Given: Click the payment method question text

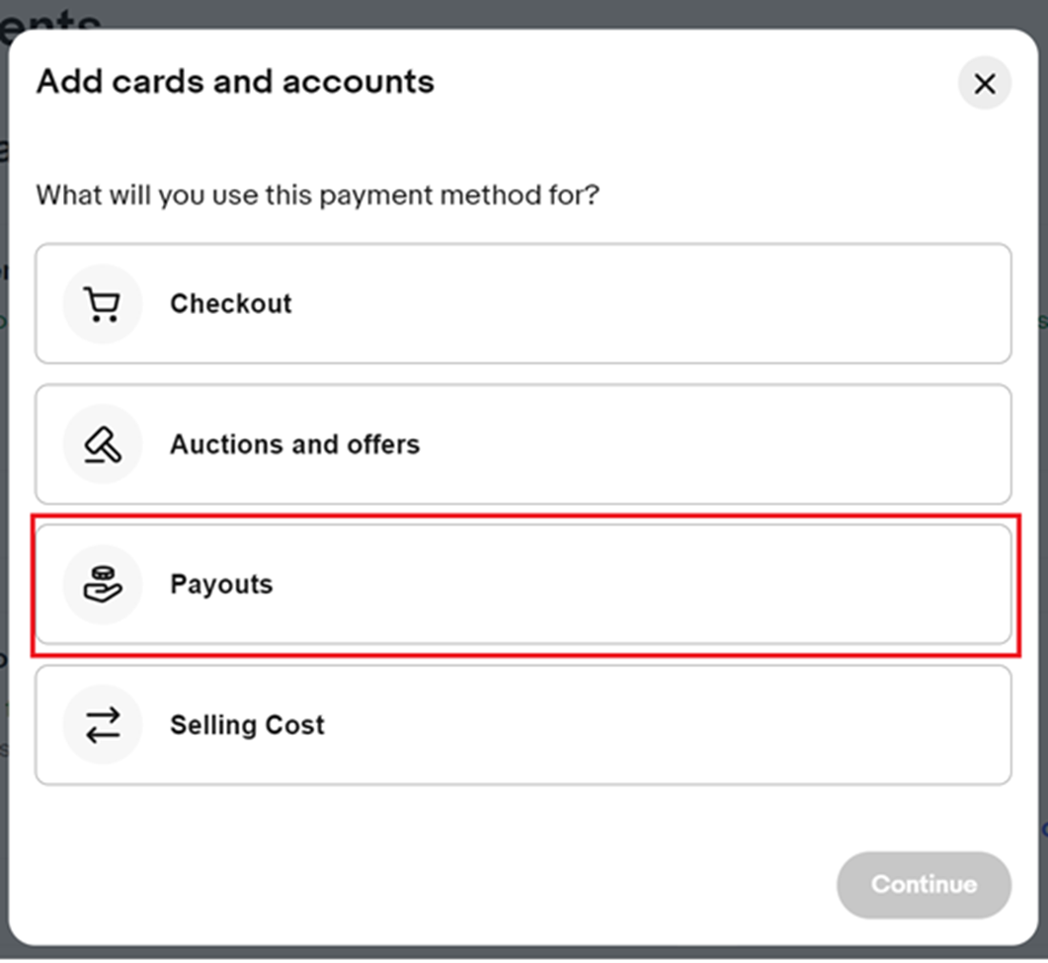Looking at the screenshot, I should point(317,196).
